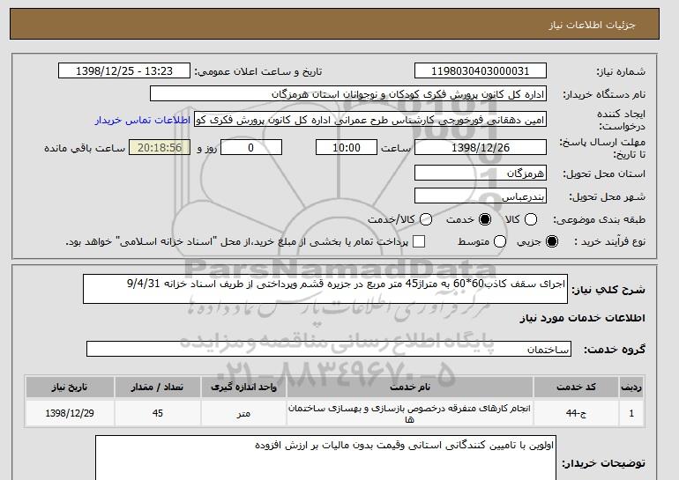
Task: Click the گروه خدمت field ساختمان
Action: coord(329,349)
